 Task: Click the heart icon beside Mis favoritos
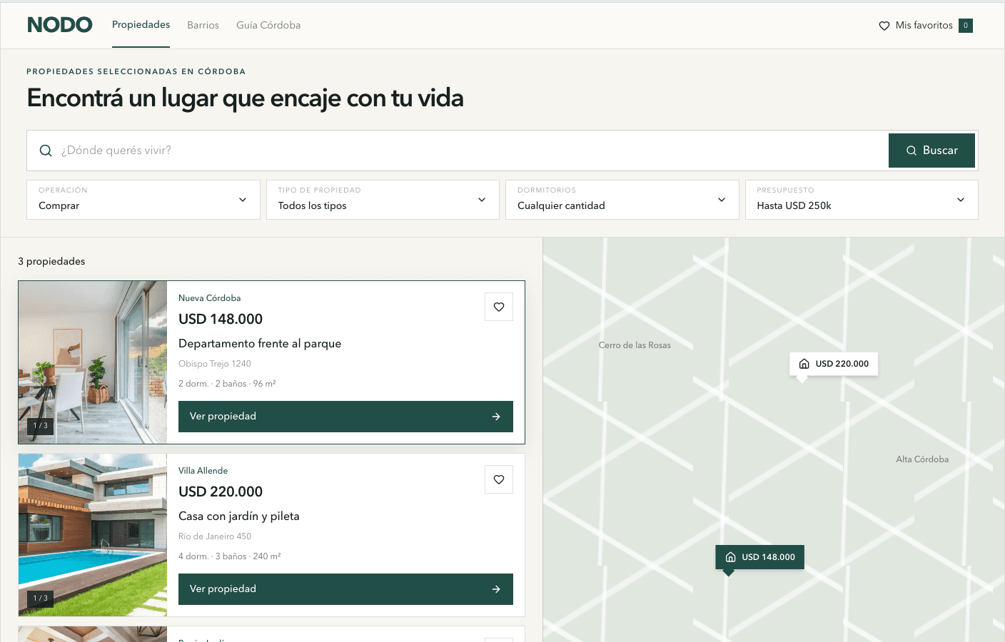[x=884, y=26]
